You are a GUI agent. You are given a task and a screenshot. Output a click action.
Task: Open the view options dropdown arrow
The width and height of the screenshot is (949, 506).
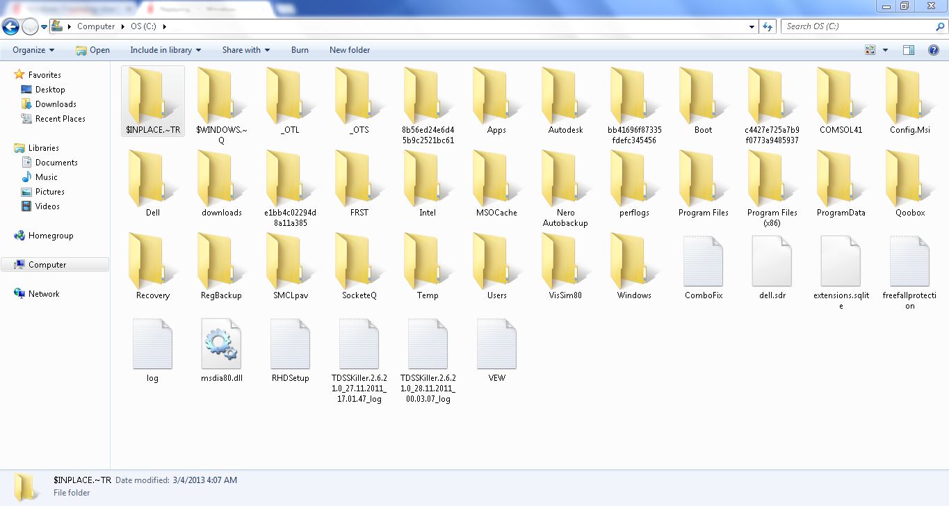pos(885,50)
